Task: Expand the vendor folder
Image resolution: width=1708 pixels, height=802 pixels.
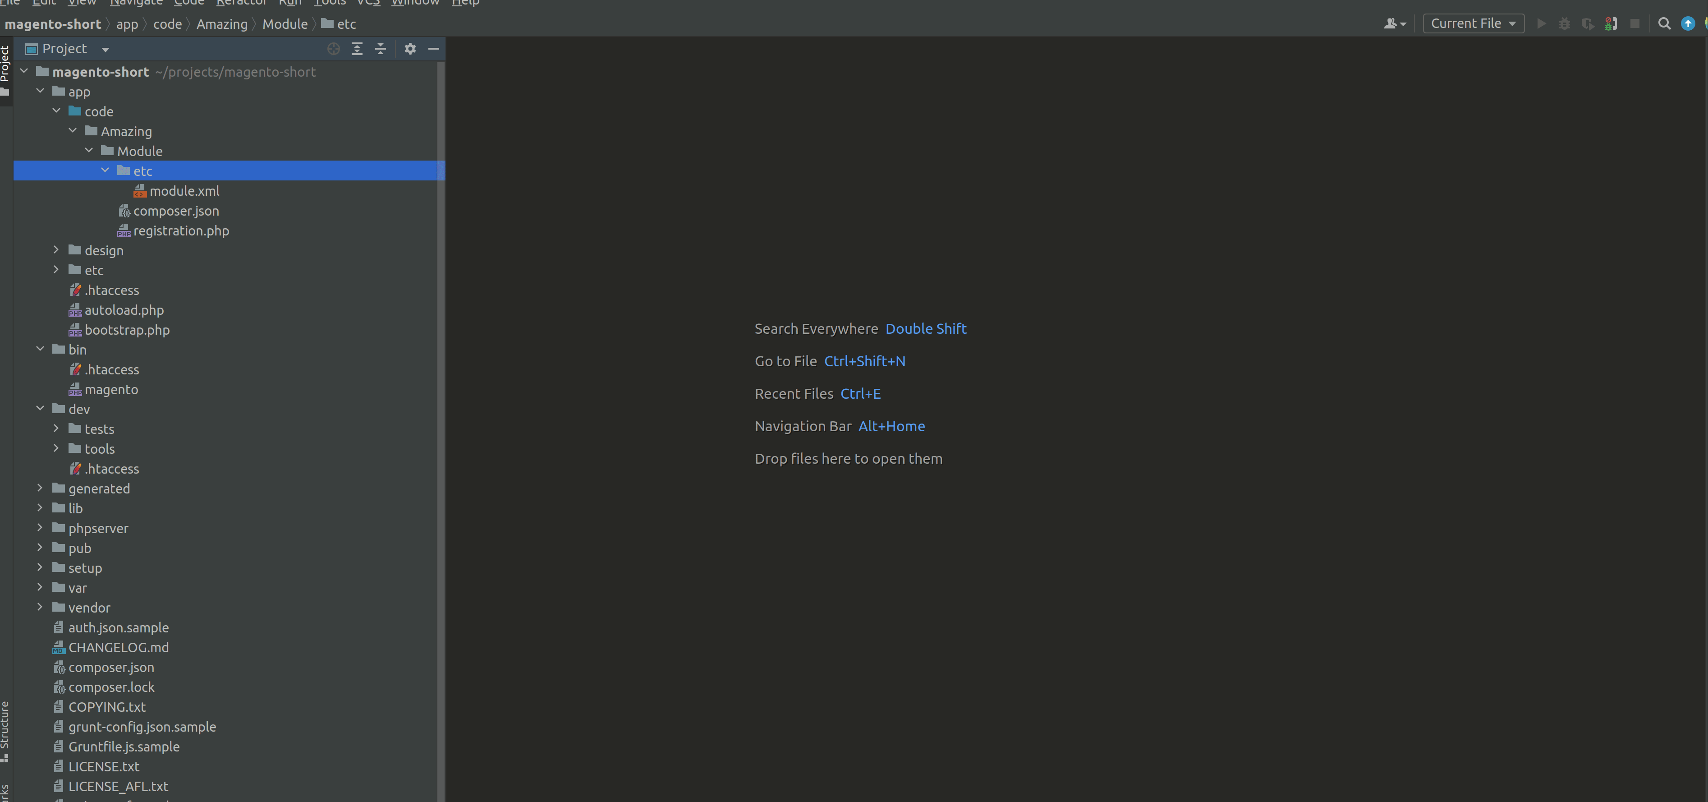Action: click(40, 607)
